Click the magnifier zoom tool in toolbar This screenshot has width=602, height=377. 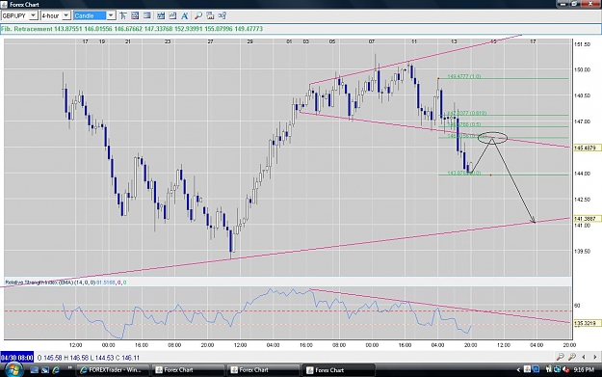(198, 15)
